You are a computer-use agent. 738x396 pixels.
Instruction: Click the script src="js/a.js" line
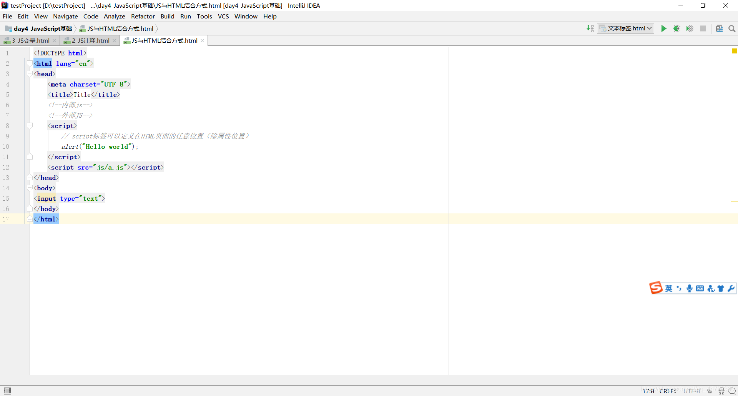click(106, 167)
